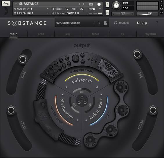Open the macro view

(122, 23)
